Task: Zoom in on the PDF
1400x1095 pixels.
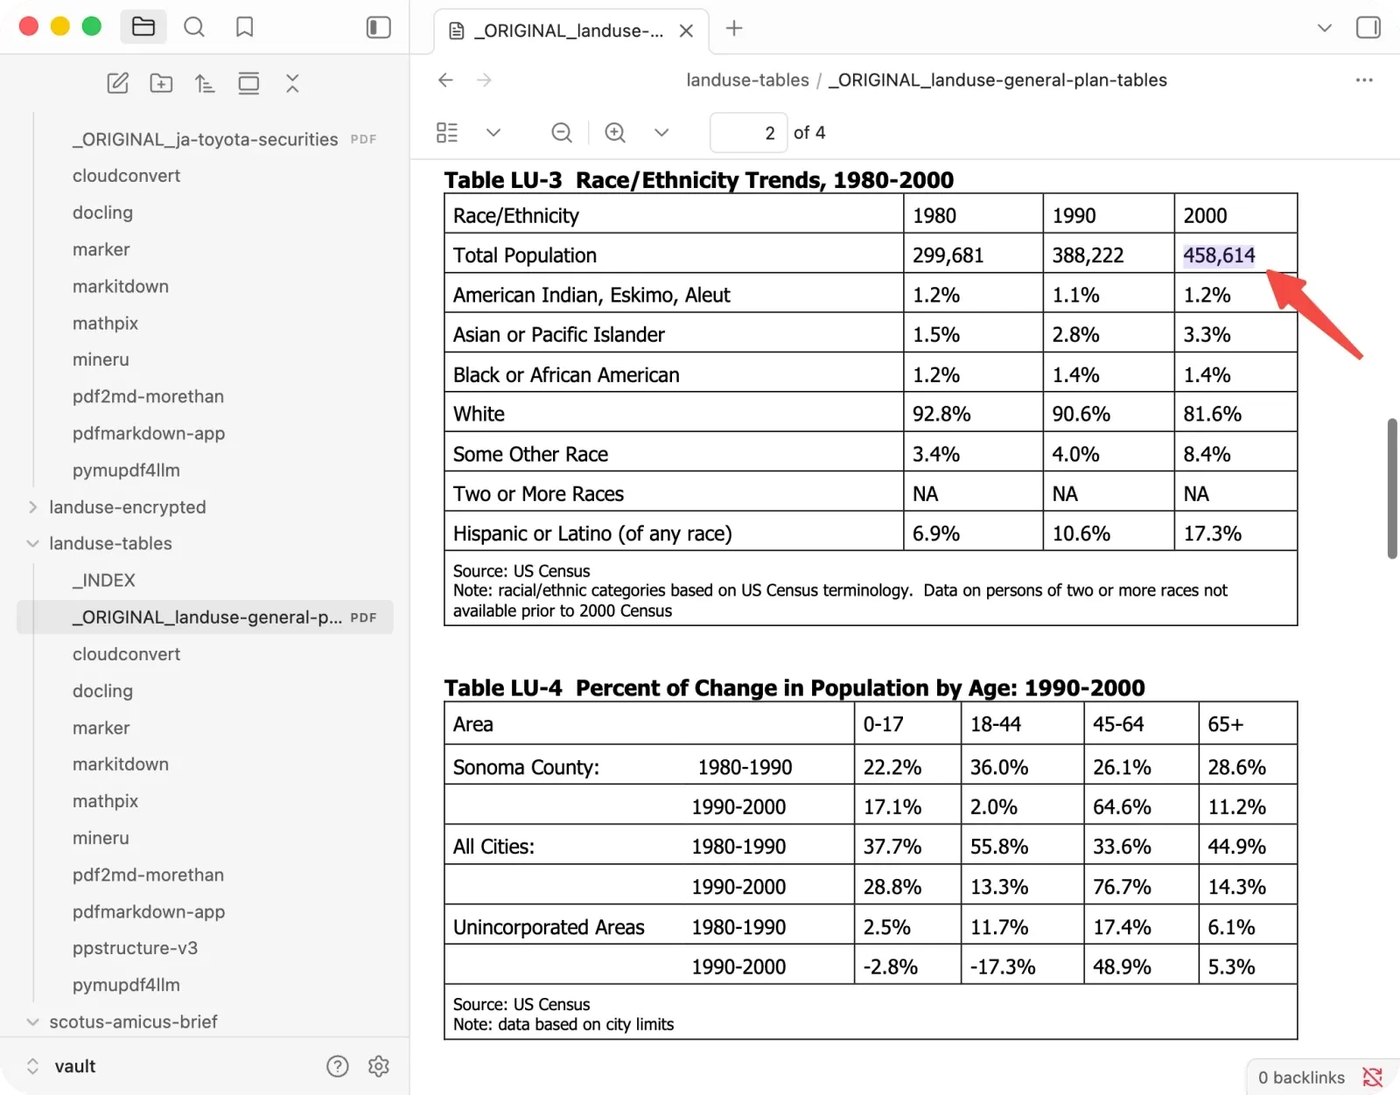Action: [x=615, y=133]
